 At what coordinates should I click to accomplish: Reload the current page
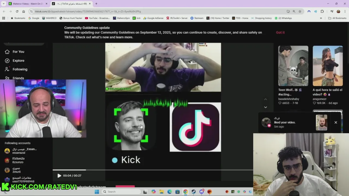[x=17, y=11]
